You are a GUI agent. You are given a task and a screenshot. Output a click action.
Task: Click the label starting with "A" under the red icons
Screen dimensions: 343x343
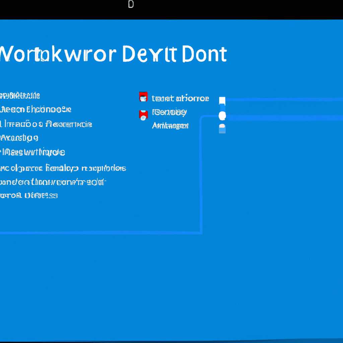point(170,126)
